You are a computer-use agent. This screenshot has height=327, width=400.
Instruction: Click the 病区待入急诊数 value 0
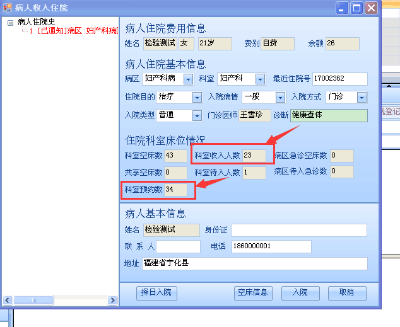[x=342, y=171]
